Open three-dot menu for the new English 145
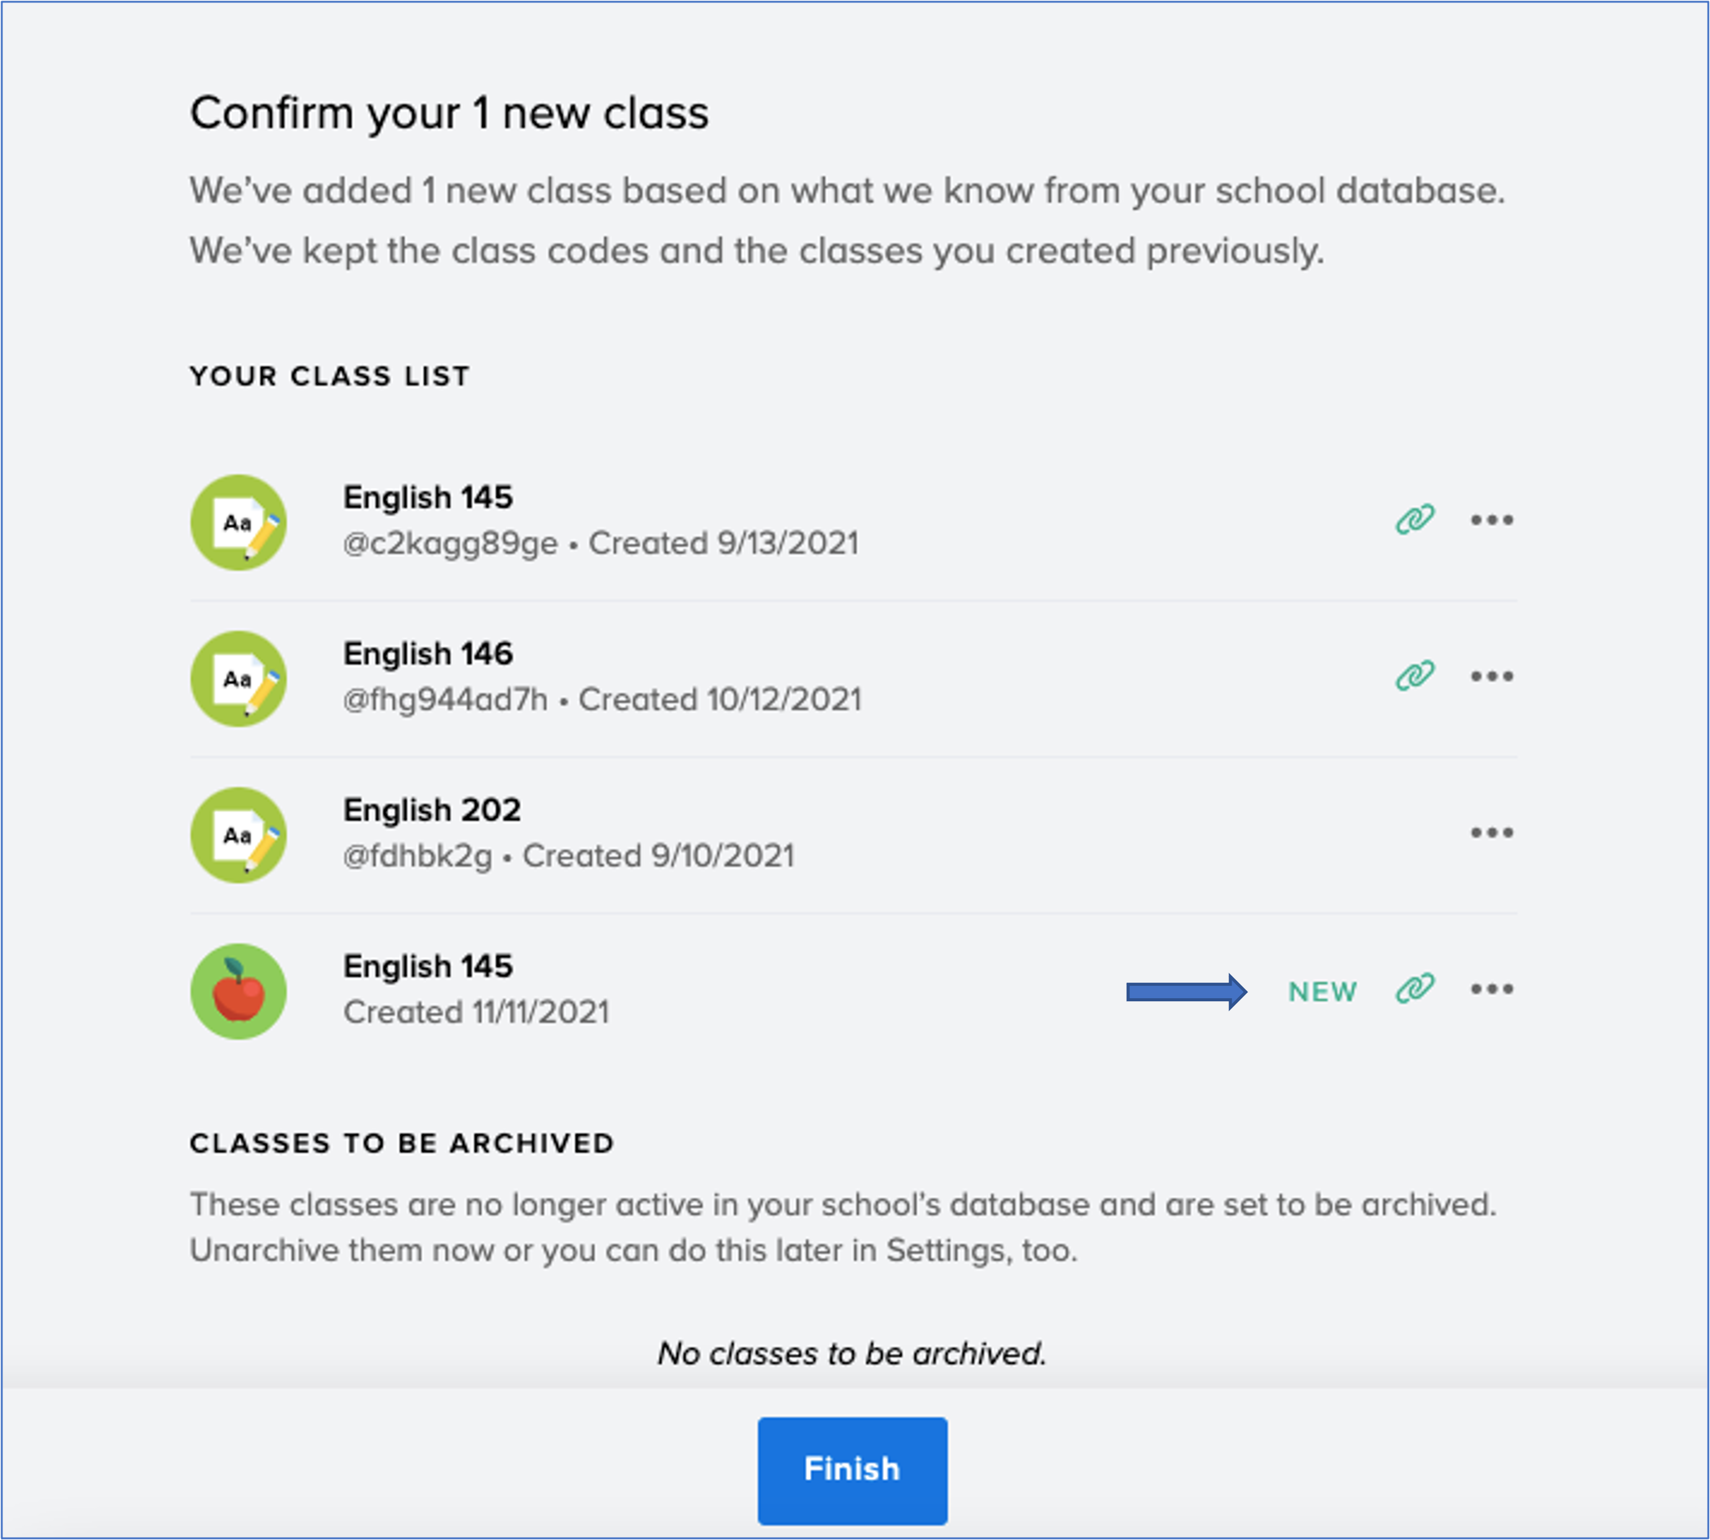 point(1492,988)
